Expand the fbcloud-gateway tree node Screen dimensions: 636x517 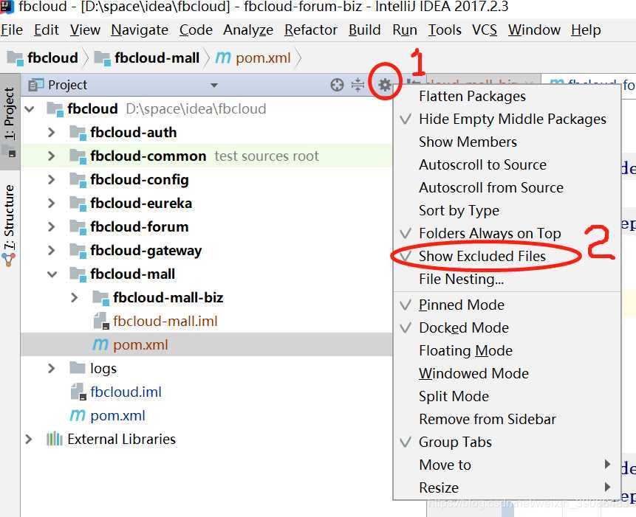(x=51, y=251)
